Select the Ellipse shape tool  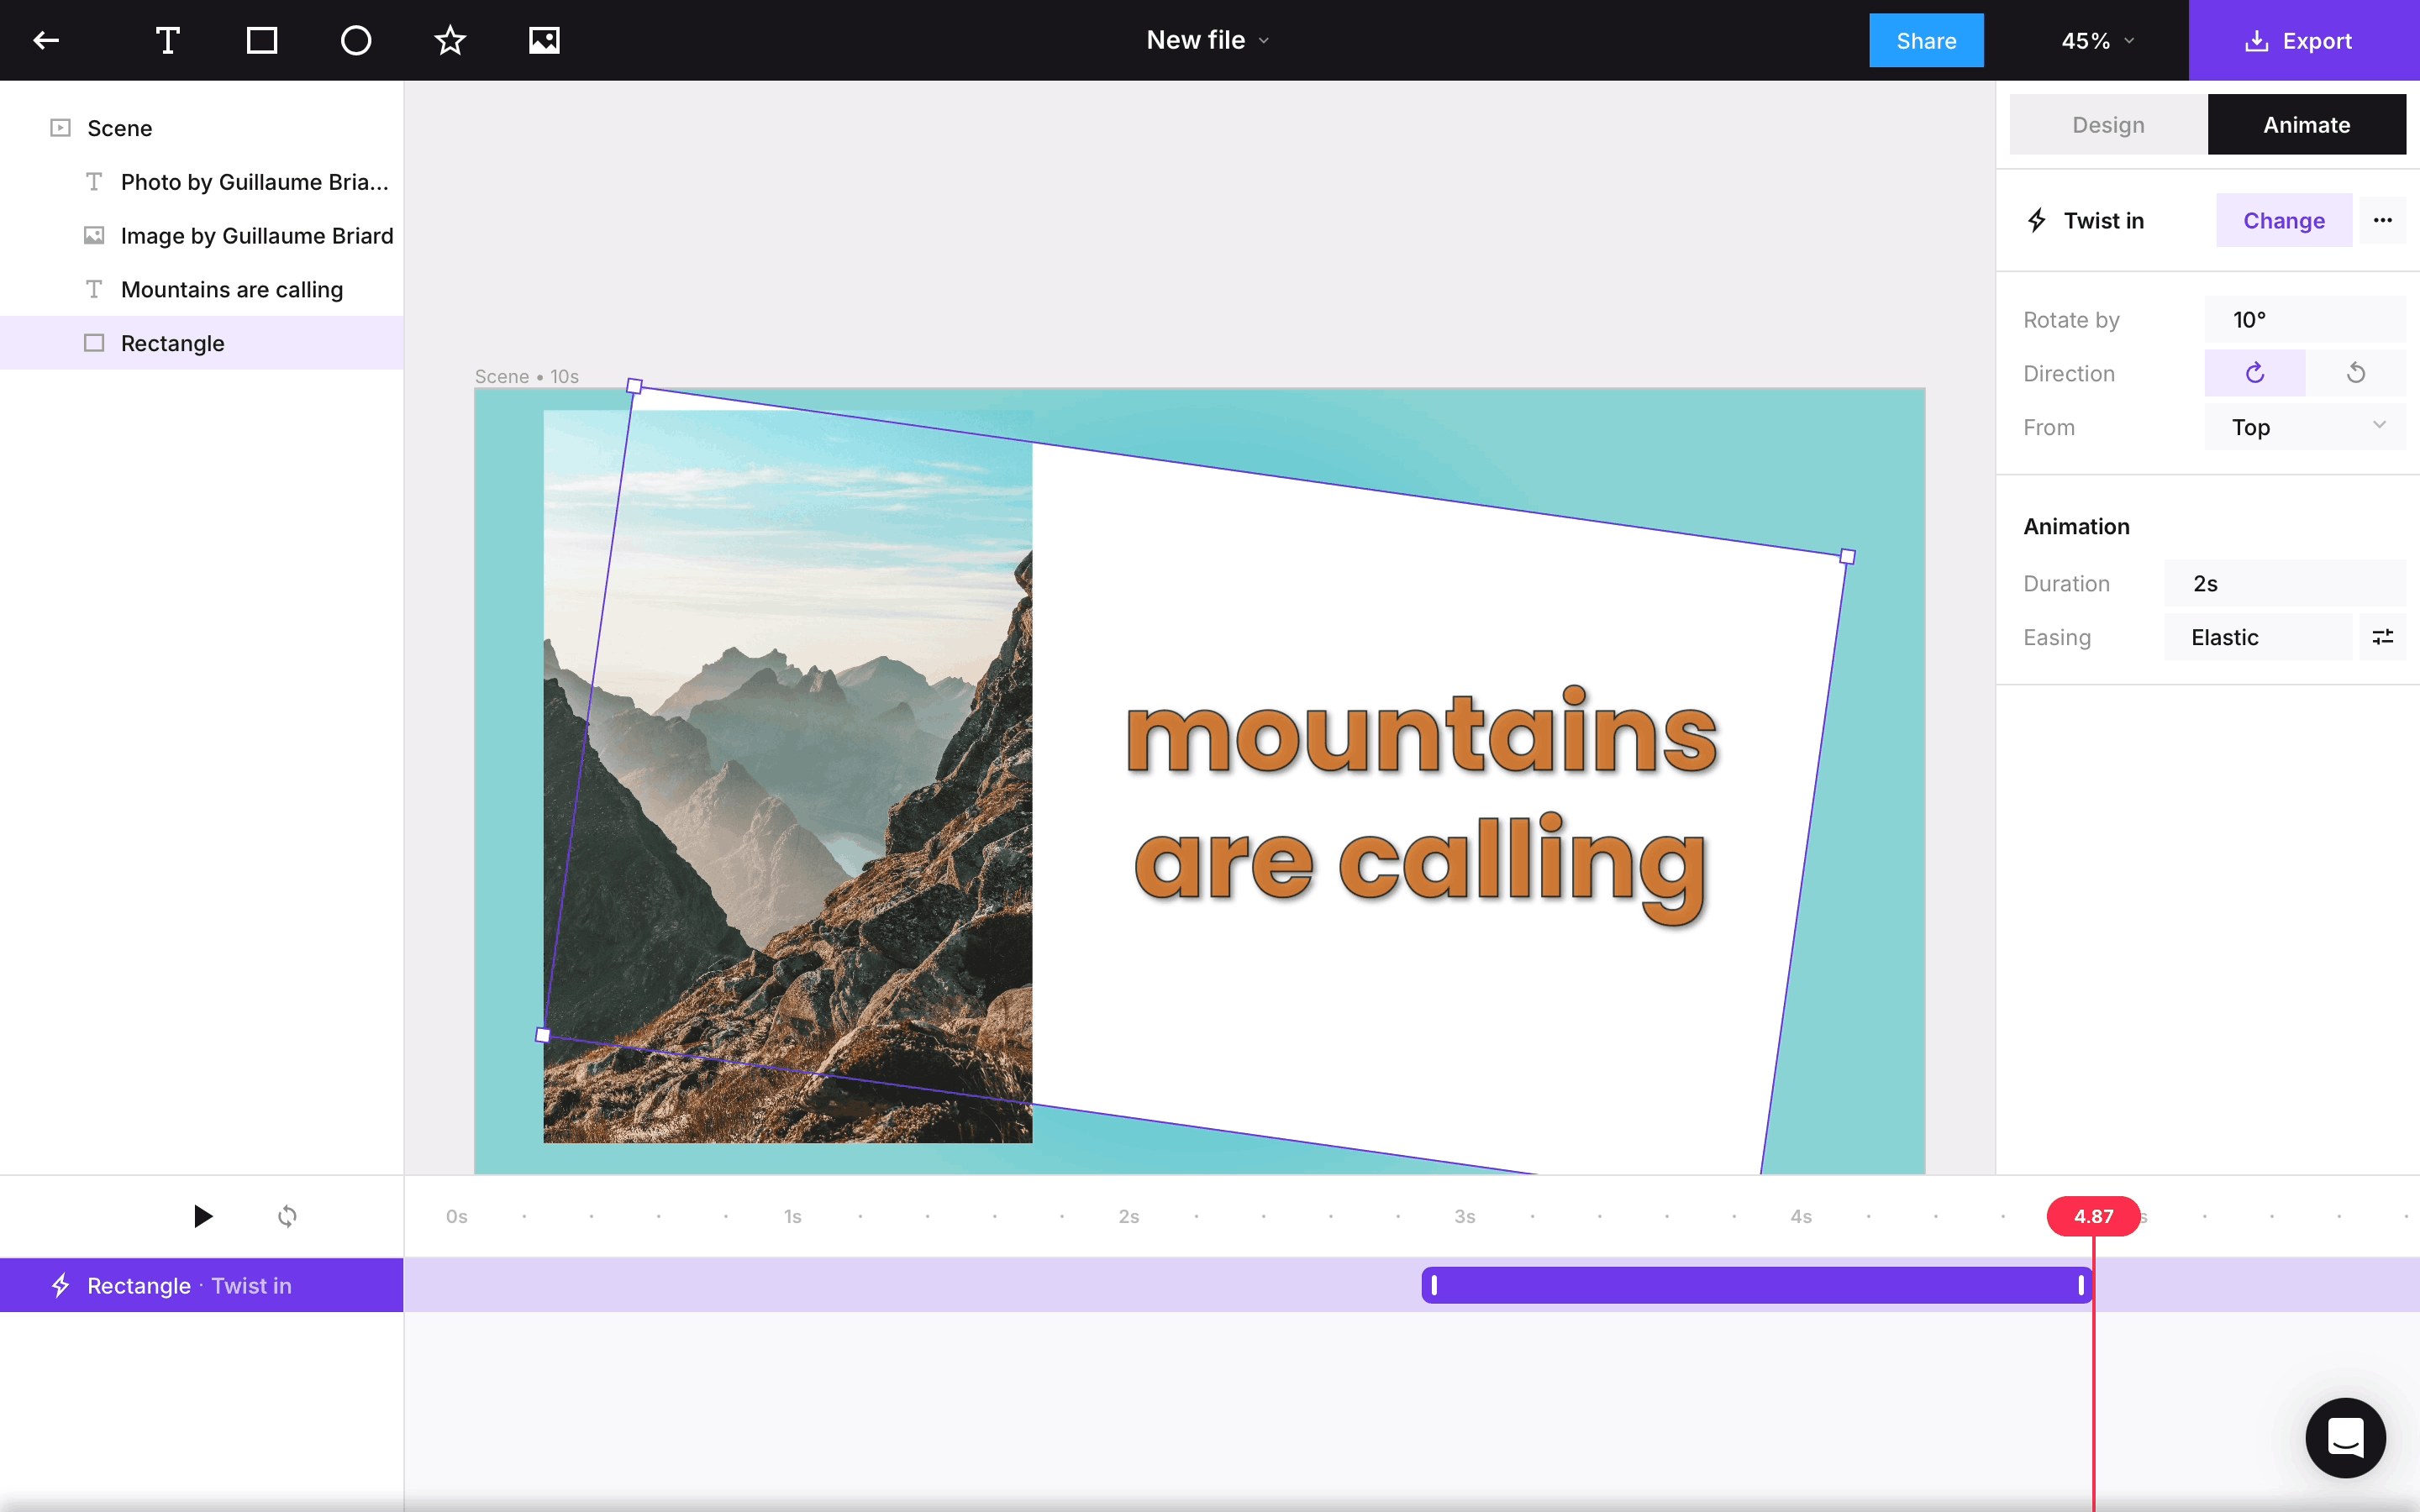pyautogui.click(x=356, y=41)
